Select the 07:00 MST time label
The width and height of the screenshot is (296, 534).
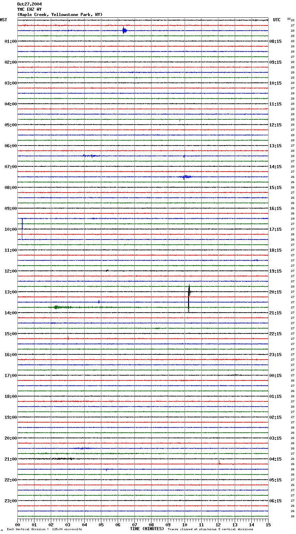click(11, 167)
